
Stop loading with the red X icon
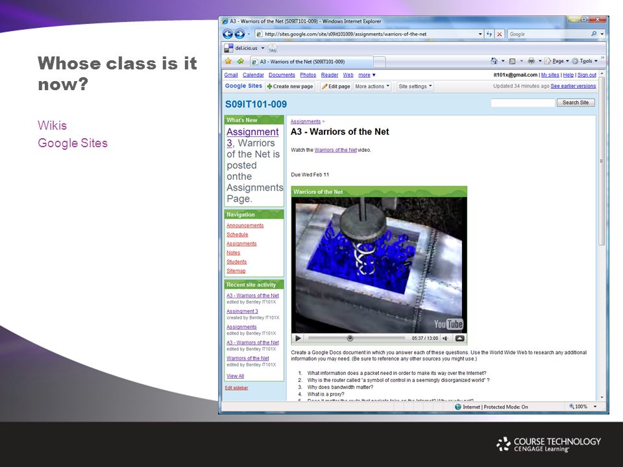pos(500,34)
